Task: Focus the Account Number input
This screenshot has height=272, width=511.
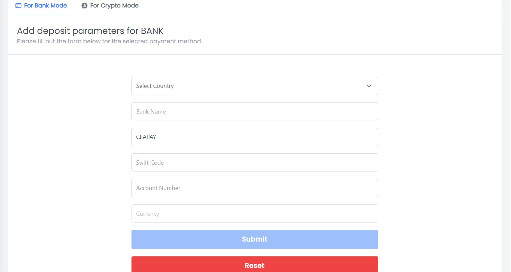Action: coord(255,188)
